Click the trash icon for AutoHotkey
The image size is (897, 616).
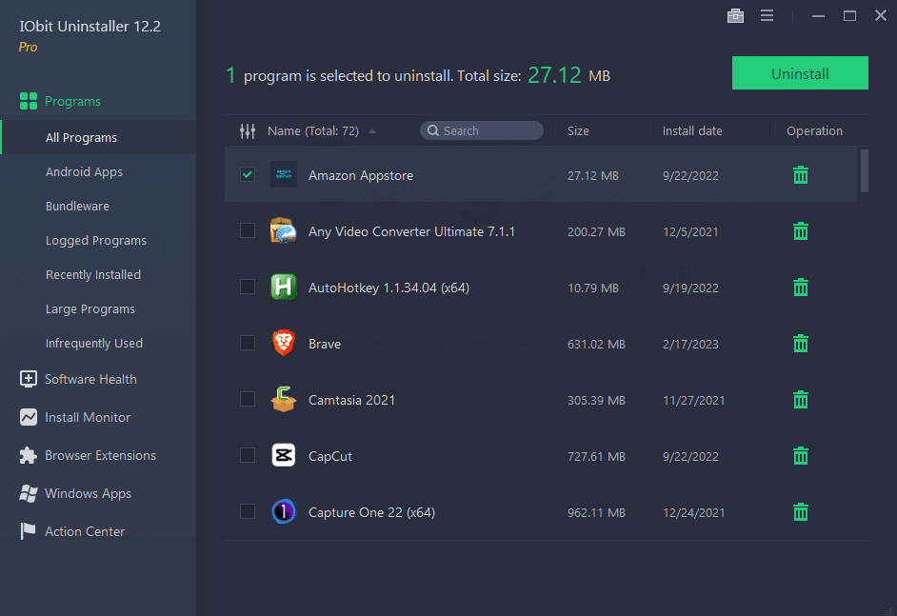800,288
